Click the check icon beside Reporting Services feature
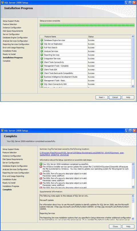This screenshot has height=231, width=137. click(42, 55)
